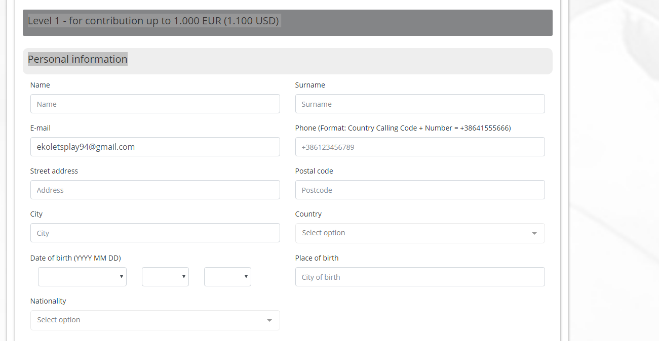Select the Phone number input field
This screenshot has height=341, width=659.
[x=420, y=147]
